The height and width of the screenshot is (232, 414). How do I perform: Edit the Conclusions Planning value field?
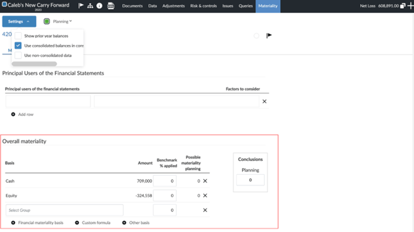(250, 180)
